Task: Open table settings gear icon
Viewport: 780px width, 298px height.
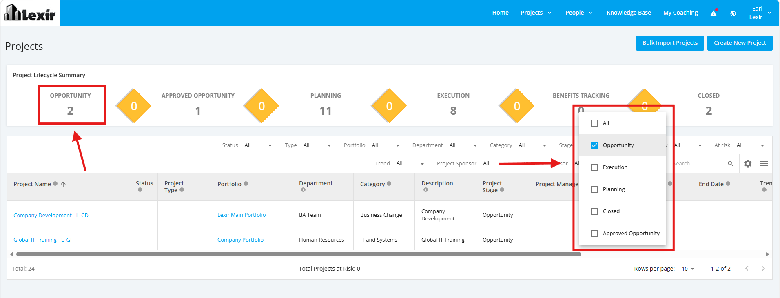Action: [748, 164]
